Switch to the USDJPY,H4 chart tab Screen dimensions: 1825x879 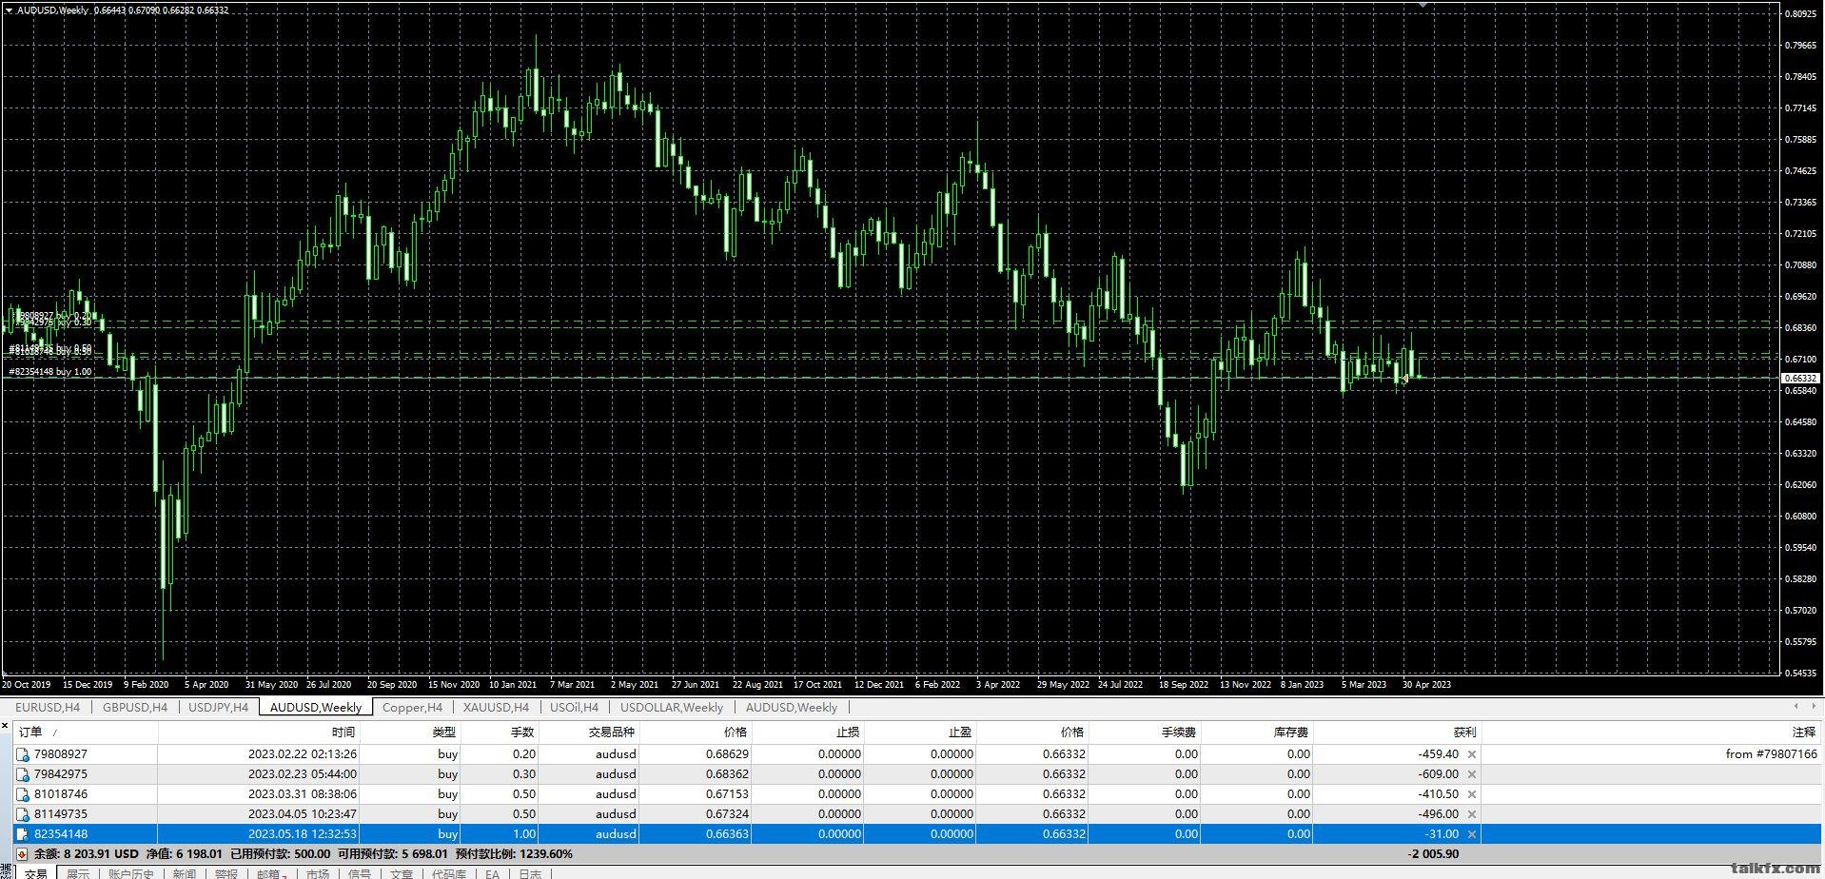[x=218, y=708]
